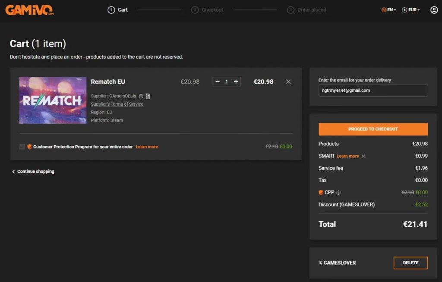Select the Checkout step in progress bar
Screen dimensions: 442x282
tap(207, 10)
